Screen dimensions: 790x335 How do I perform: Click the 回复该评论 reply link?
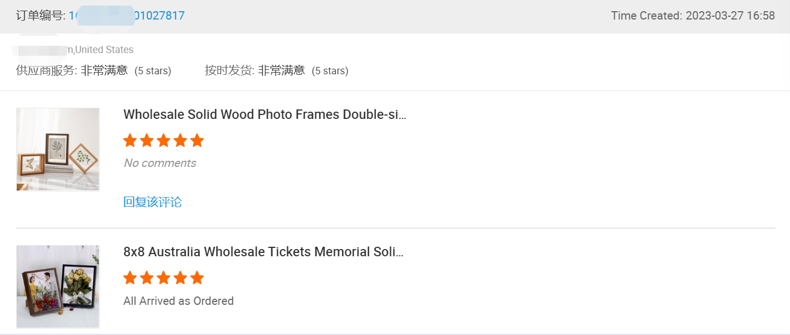pos(153,202)
